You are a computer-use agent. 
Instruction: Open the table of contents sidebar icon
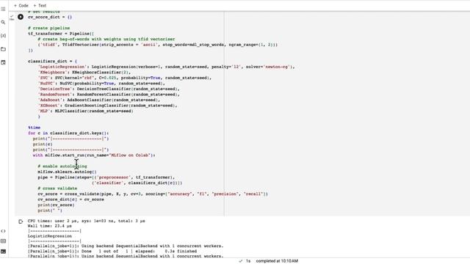(x=3, y=9)
